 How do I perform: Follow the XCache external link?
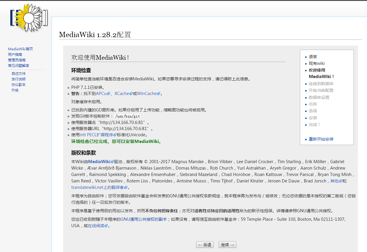click(123, 94)
